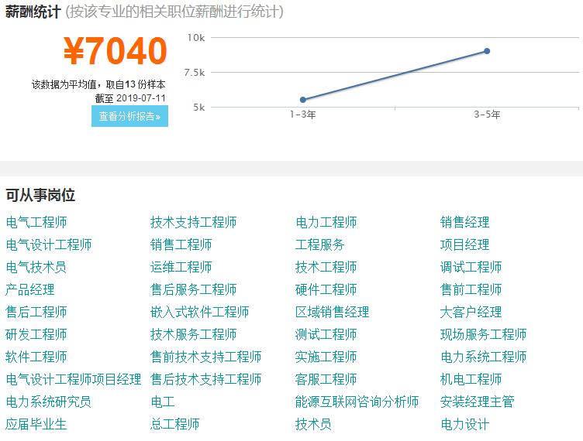The height and width of the screenshot is (441, 583).
Task: Open the 运维工程师 job link
Action: coord(181,267)
